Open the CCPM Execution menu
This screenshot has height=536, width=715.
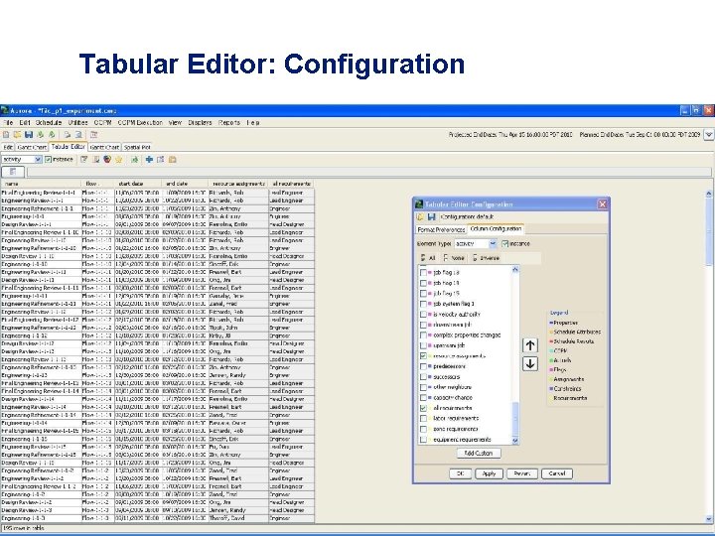pos(140,123)
